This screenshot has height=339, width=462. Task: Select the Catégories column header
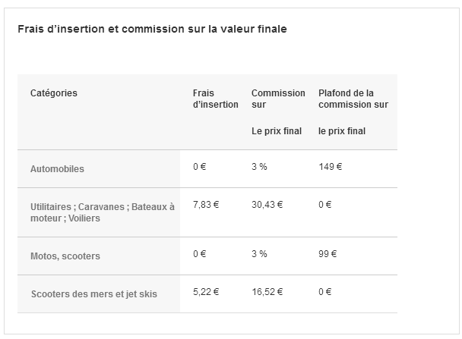pos(54,93)
